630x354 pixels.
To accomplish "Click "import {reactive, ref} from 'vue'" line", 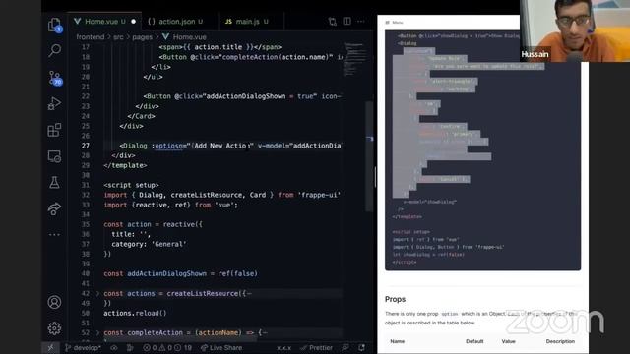I will (x=170, y=205).
